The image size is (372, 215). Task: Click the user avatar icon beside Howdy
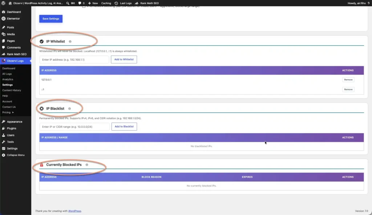[x=369, y=3]
